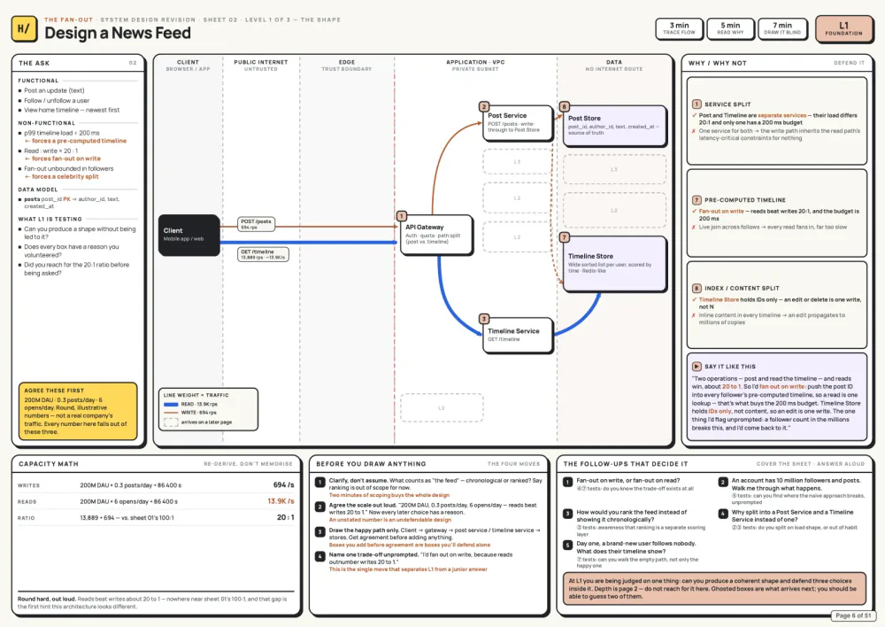Screen dimensions: 885x627
Task: Click 'forces fan-out on write' note
Action: (x=63, y=159)
